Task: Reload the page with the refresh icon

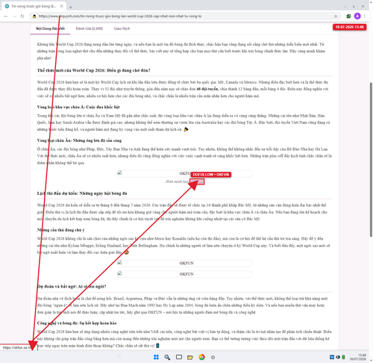Action: point(22,16)
